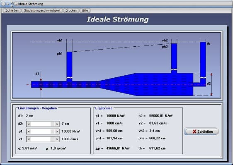
Task: Open the Hilfe menu
Action: click(x=85, y=10)
